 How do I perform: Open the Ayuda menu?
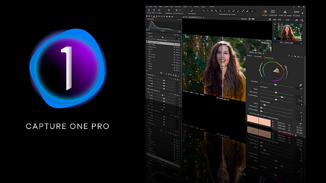tap(203, 7)
